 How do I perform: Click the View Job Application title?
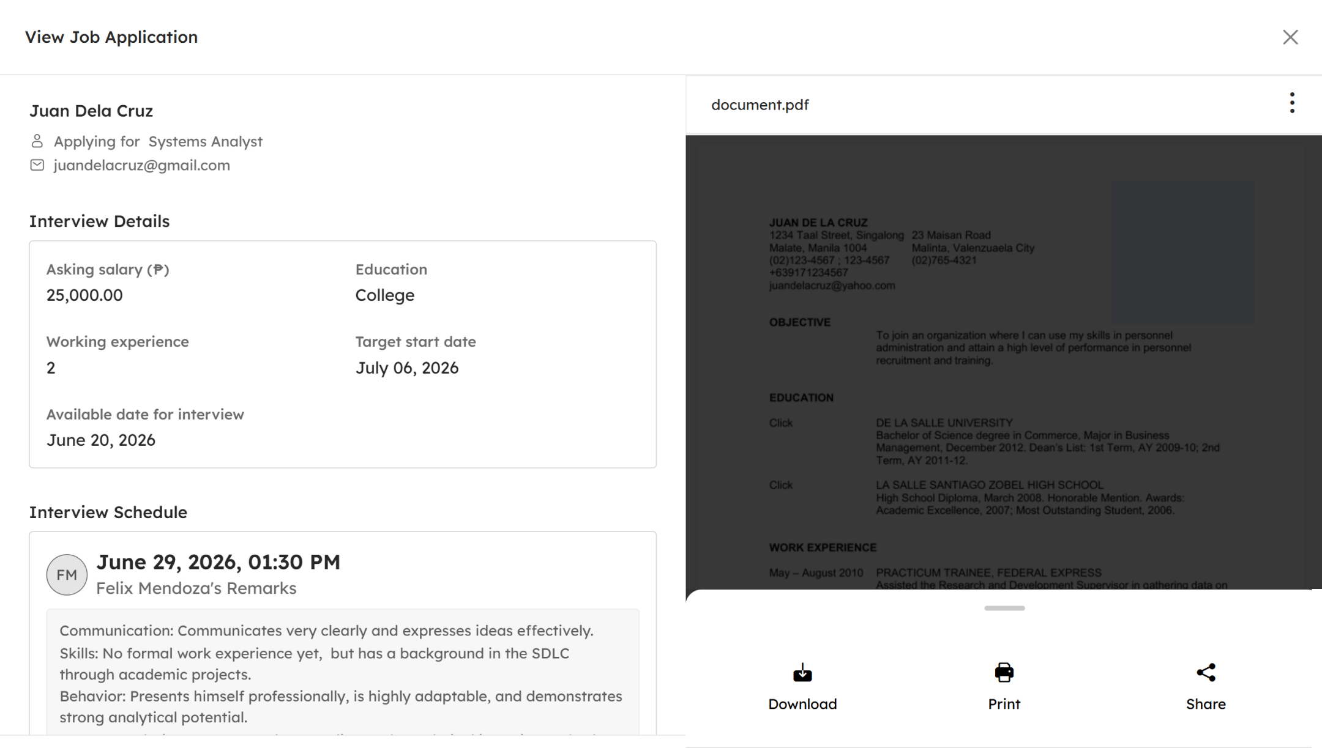point(111,37)
